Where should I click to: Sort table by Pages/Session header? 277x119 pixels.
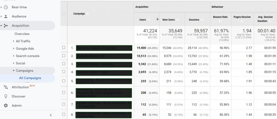242,17
